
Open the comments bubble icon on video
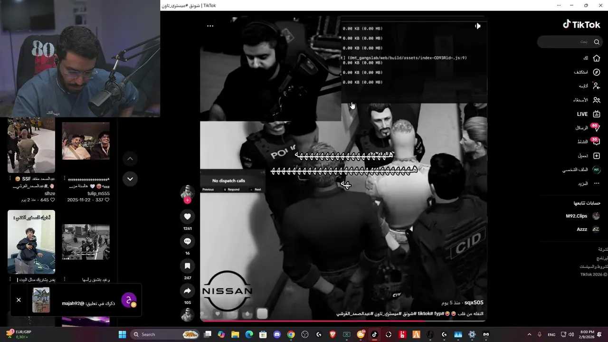187,241
